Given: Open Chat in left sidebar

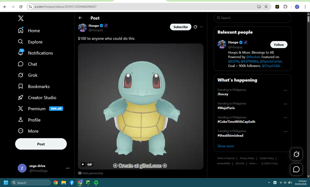Looking at the screenshot, I should (x=28, y=64).
